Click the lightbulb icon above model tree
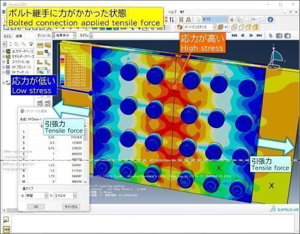The height and width of the screenshot is (234, 300). [31, 44]
